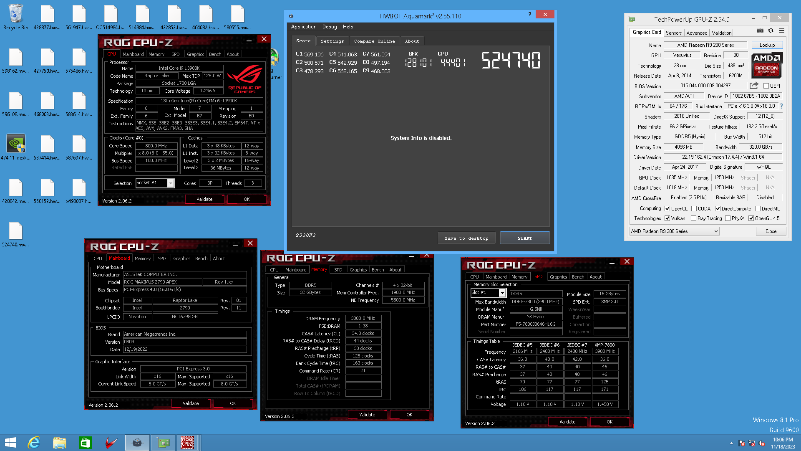Open the GPU-Z hamburger menu icon
Viewport: 801px width, 451px height.
tap(781, 30)
